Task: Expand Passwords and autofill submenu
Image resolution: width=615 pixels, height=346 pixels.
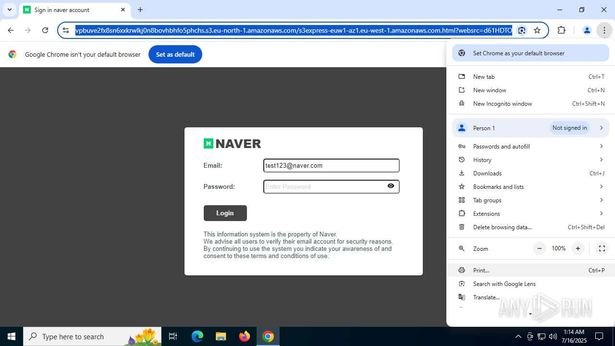Action: (530, 147)
